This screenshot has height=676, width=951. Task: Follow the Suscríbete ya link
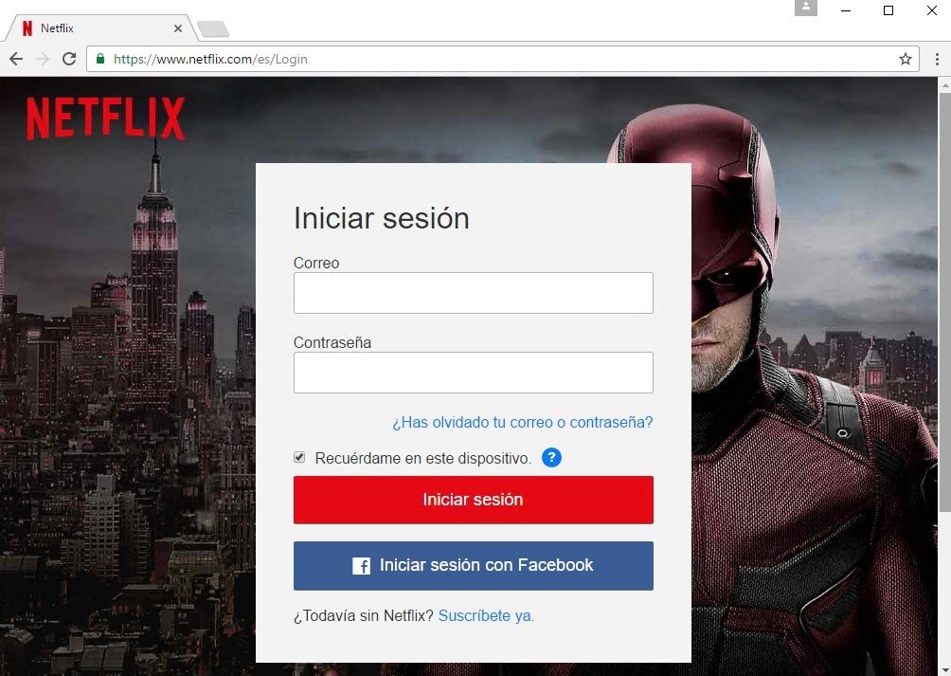[486, 616]
